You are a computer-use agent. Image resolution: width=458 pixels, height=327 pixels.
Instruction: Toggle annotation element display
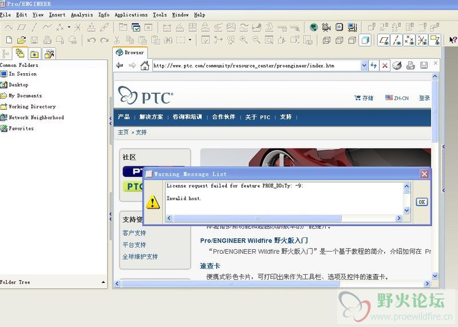click(x=435, y=40)
